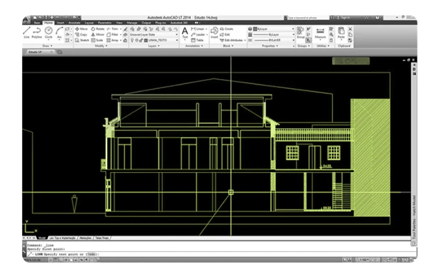Activate the Rotate command
Screen dimensions: 439x278
click(97, 29)
